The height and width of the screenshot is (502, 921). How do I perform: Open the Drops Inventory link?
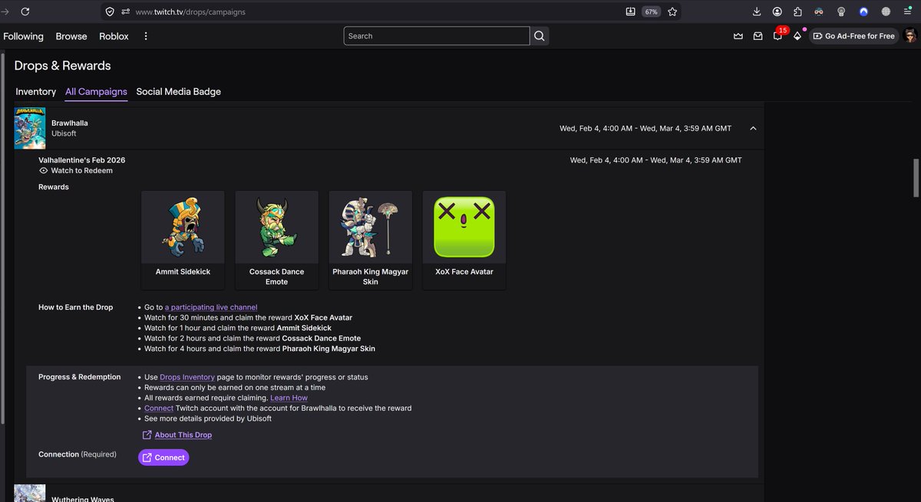187,377
